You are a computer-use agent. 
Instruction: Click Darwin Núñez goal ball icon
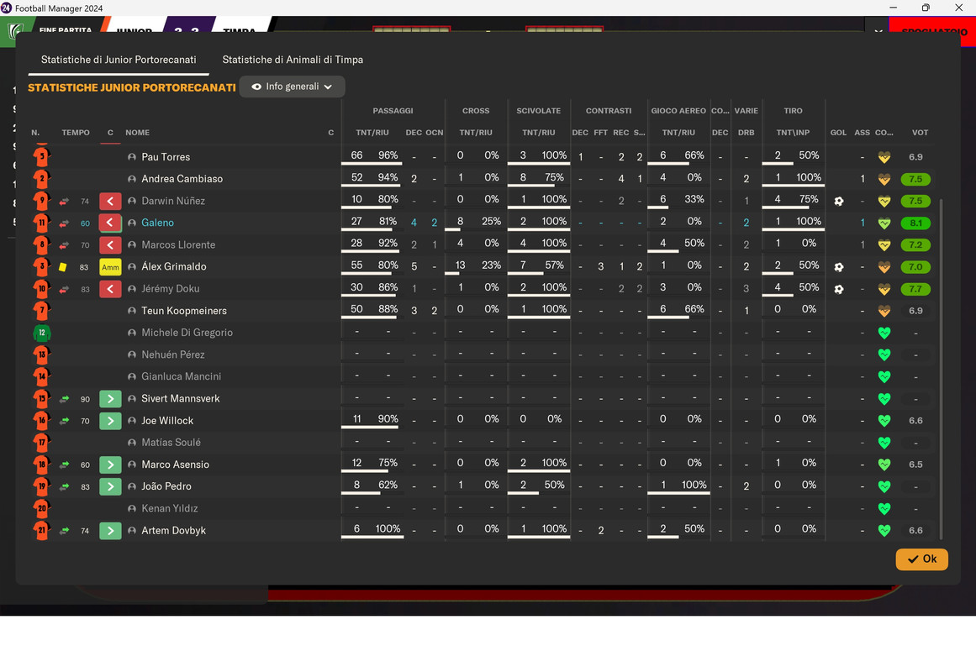point(838,201)
